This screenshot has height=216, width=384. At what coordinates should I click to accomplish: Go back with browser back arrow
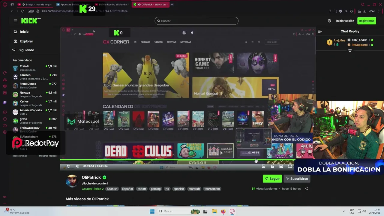[12, 11]
